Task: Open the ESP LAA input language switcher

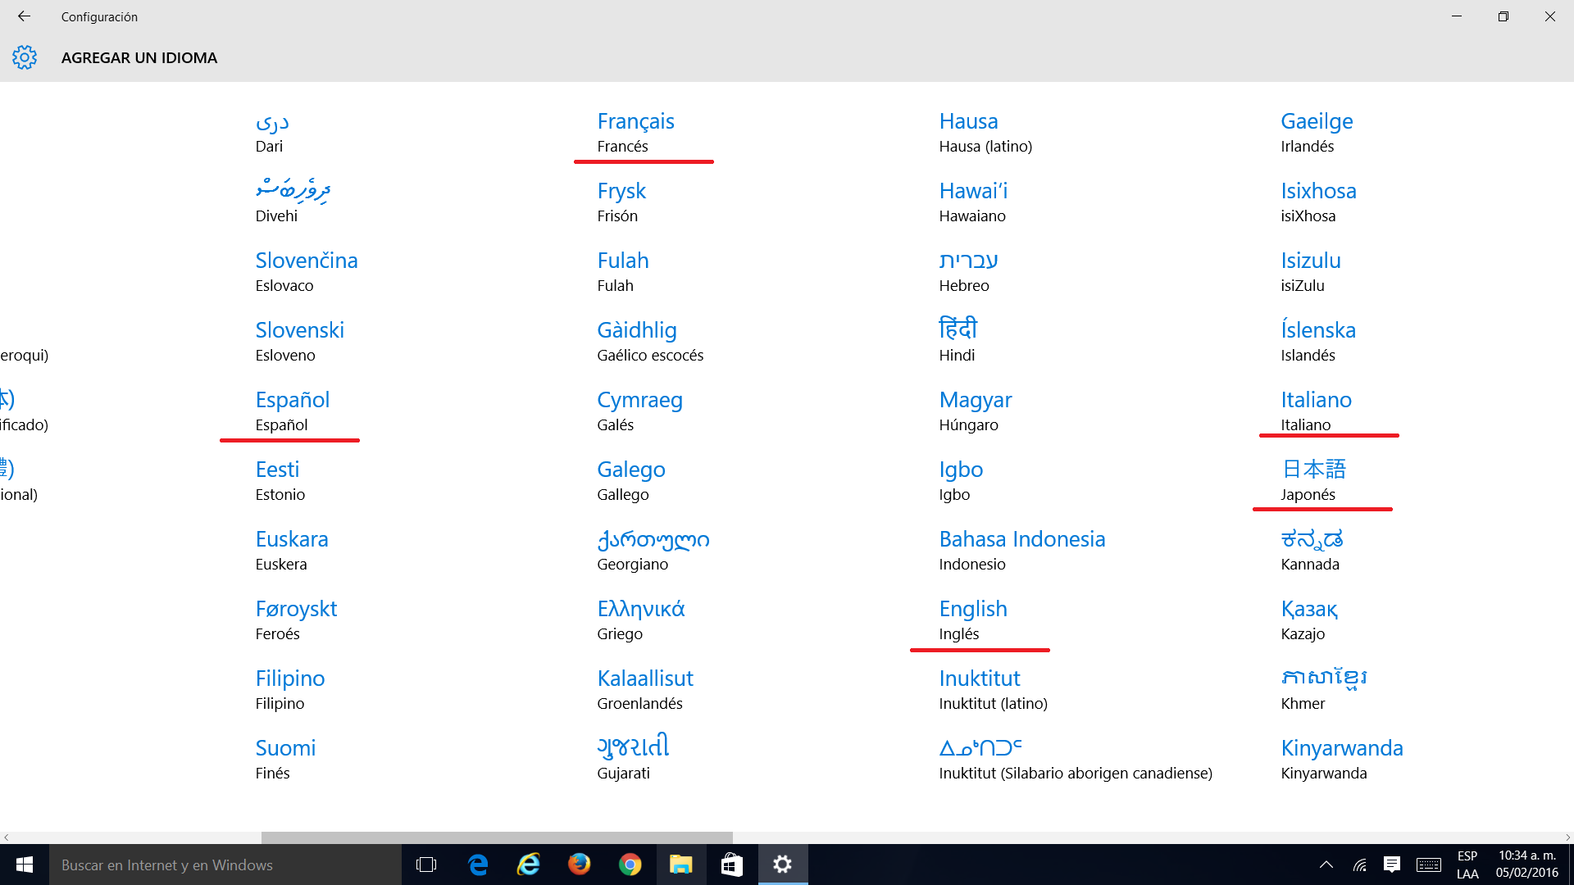Action: tap(1467, 865)
